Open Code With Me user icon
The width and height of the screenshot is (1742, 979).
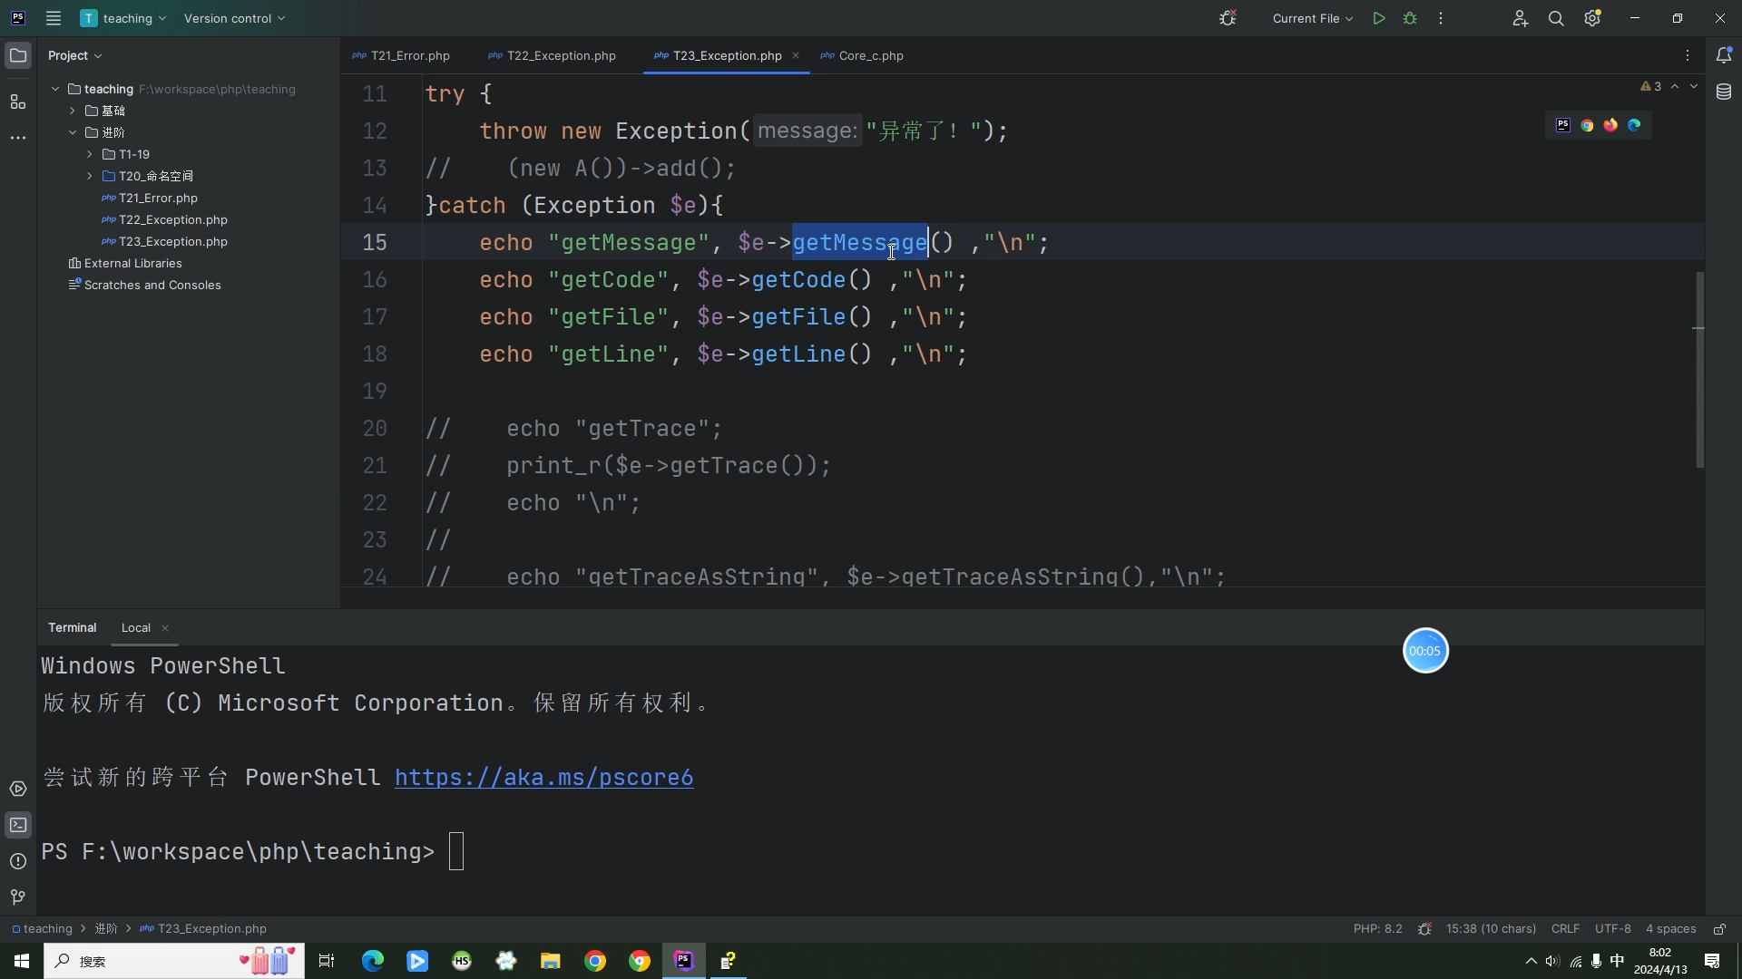tap(1521, 18)
